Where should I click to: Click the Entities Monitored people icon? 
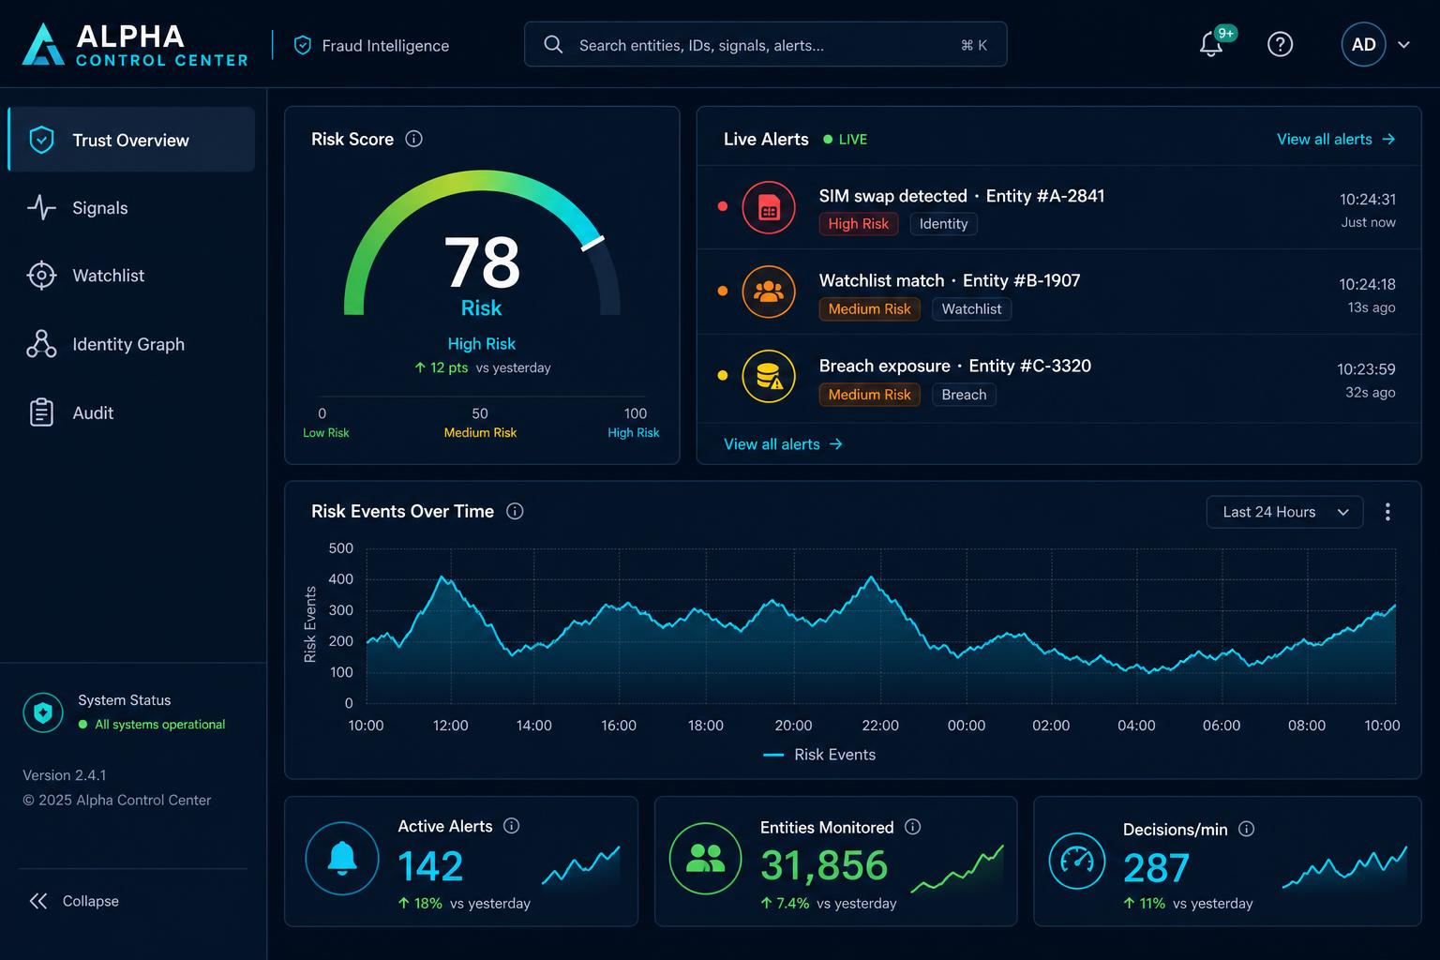click(x=705, y=859)
